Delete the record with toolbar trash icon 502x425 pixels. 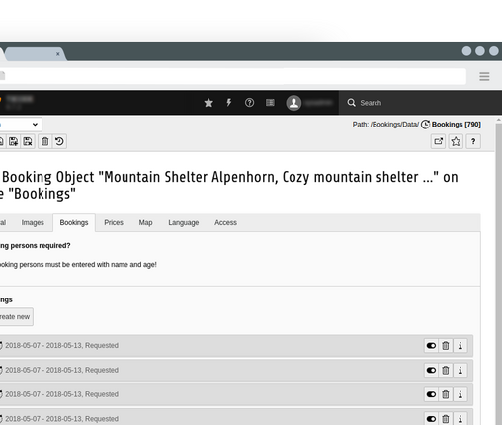point(45,141)
